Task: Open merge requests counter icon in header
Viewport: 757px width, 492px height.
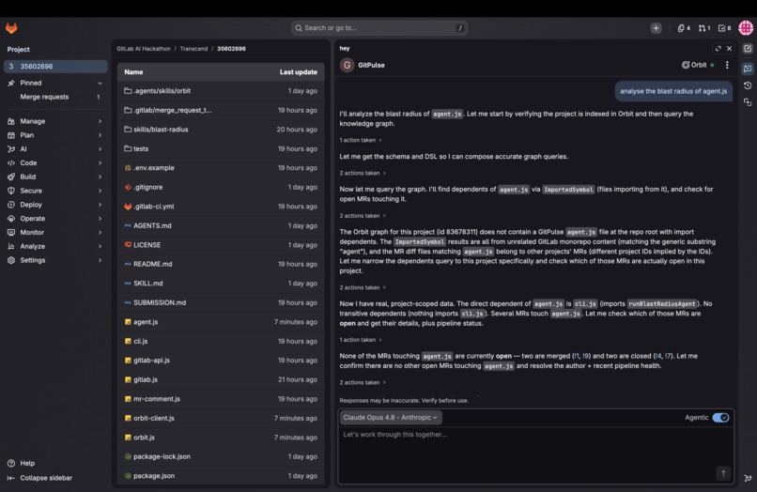Action: click(703, 28)
